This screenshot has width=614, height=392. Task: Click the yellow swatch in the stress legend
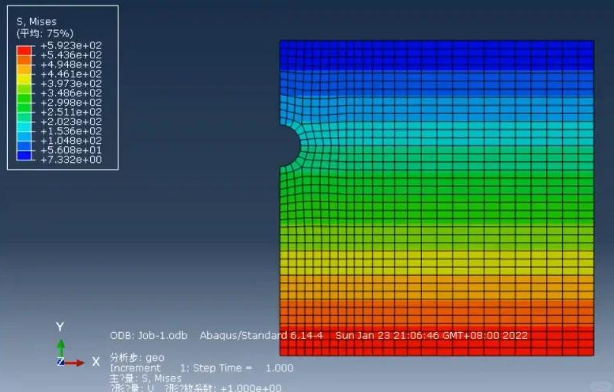click(24, 79)
